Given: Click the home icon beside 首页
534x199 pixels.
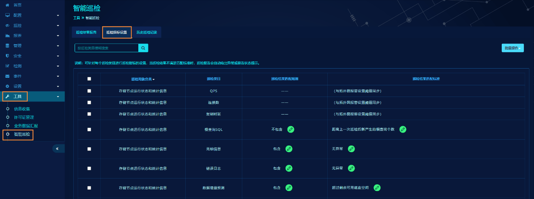Looking at the screenshot, I should [x=7, y=5].
